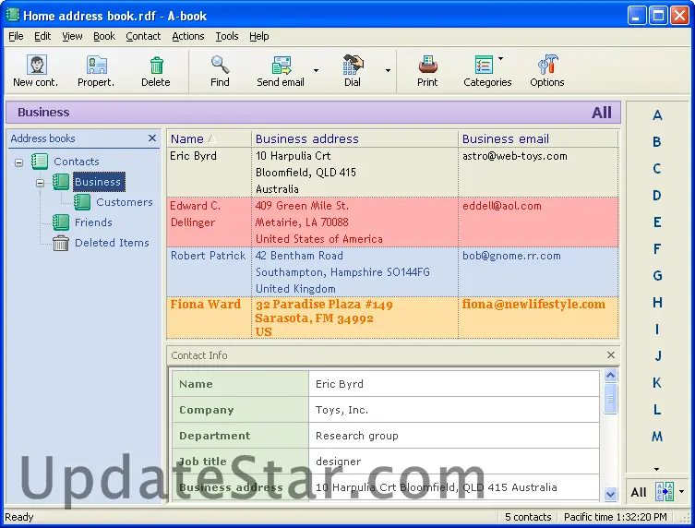Collapse the Contacts tree node
695x528 pixels.
(x=19, y=162)
